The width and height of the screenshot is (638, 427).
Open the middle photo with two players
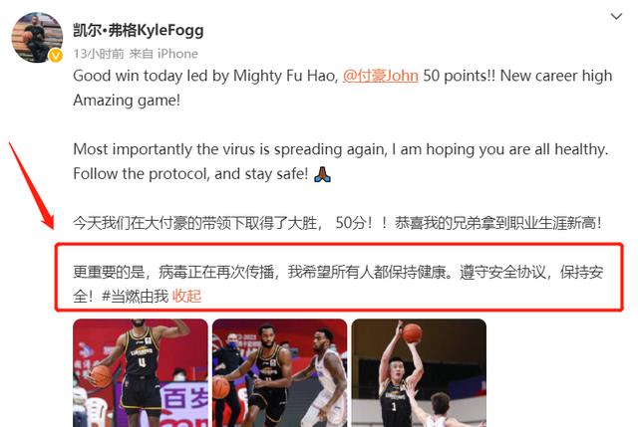(279, 373)
